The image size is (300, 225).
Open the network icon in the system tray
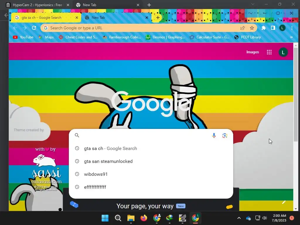point(258,218)
